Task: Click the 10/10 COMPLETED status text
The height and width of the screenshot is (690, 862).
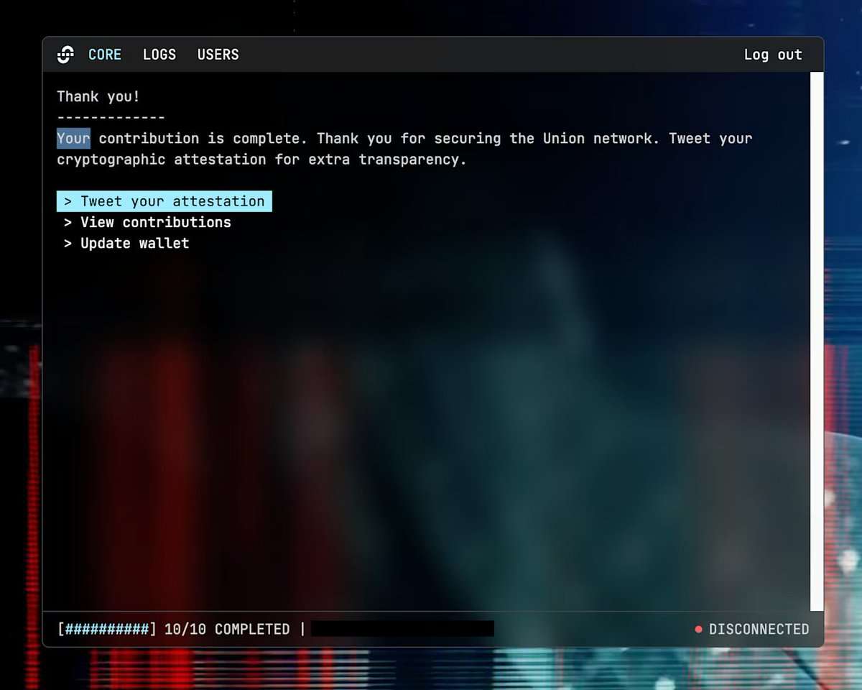Action: (x=227, y=629)
